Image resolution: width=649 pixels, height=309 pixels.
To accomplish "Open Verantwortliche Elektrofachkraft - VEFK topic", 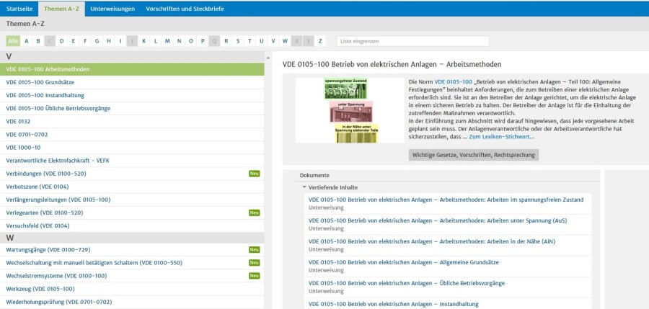I will coord(132,161).
